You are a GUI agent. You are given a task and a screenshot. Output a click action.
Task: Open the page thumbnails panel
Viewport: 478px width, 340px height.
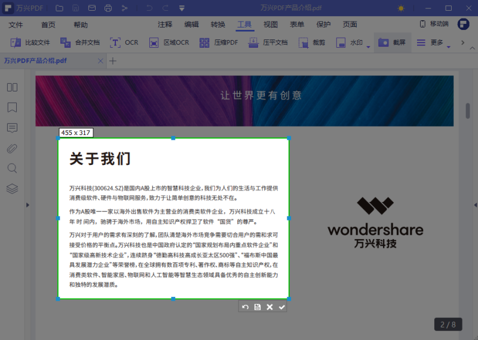pyautogui.click(x=12, y=87)
